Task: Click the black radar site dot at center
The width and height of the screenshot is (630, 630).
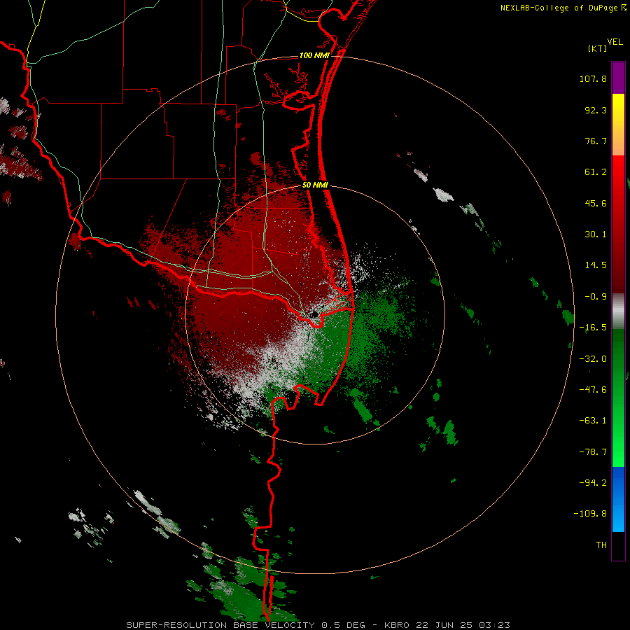Action: click(314, 314)
